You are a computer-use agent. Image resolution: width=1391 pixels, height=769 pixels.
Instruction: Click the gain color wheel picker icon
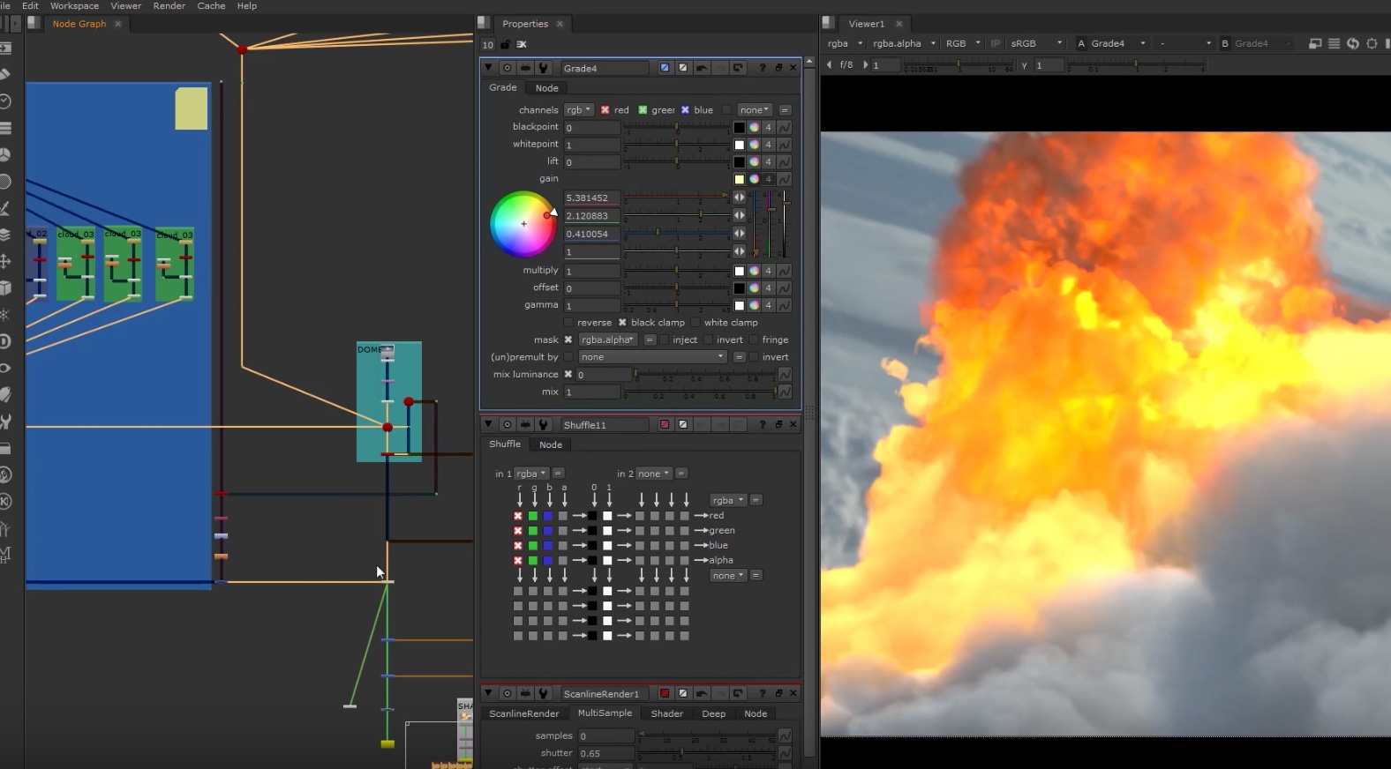754,179
